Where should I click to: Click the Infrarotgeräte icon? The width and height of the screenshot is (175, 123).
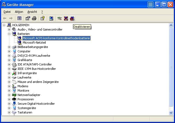pos(14,73)
